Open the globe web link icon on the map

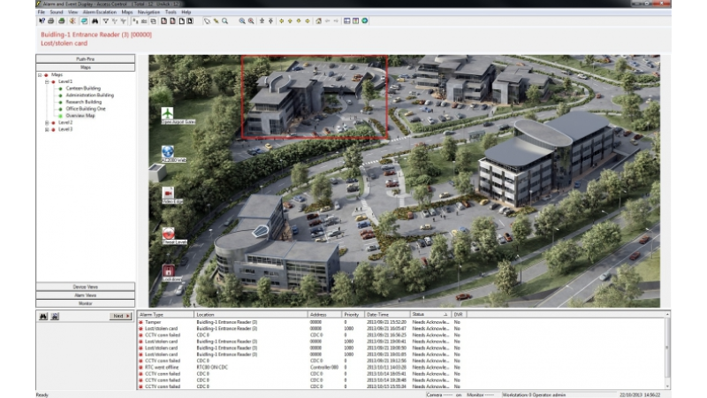(x=168, y=151)
